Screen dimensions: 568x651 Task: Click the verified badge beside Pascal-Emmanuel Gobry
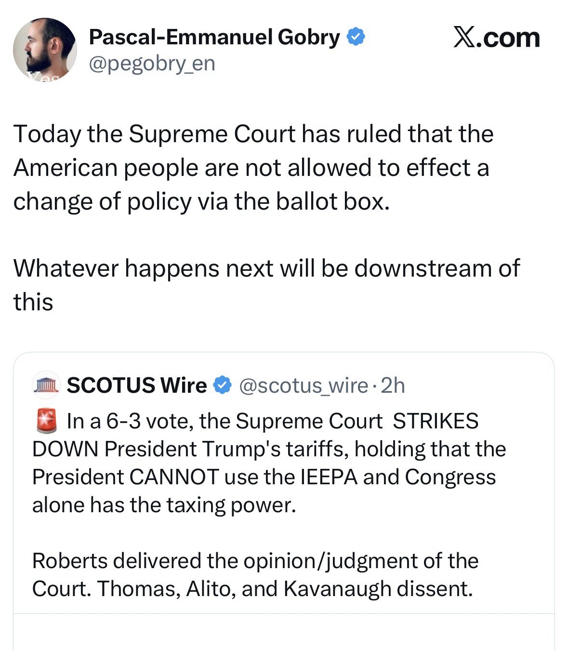click(356, 37)
